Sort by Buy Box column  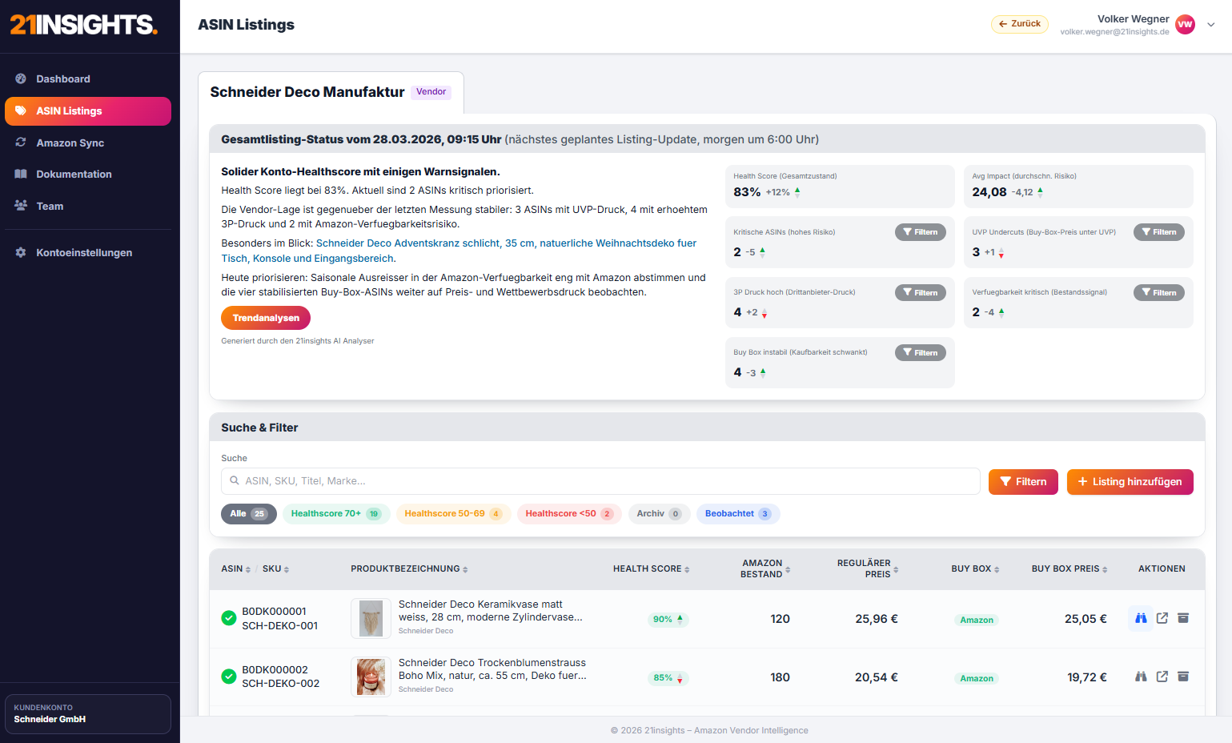(x=975, y=568)
